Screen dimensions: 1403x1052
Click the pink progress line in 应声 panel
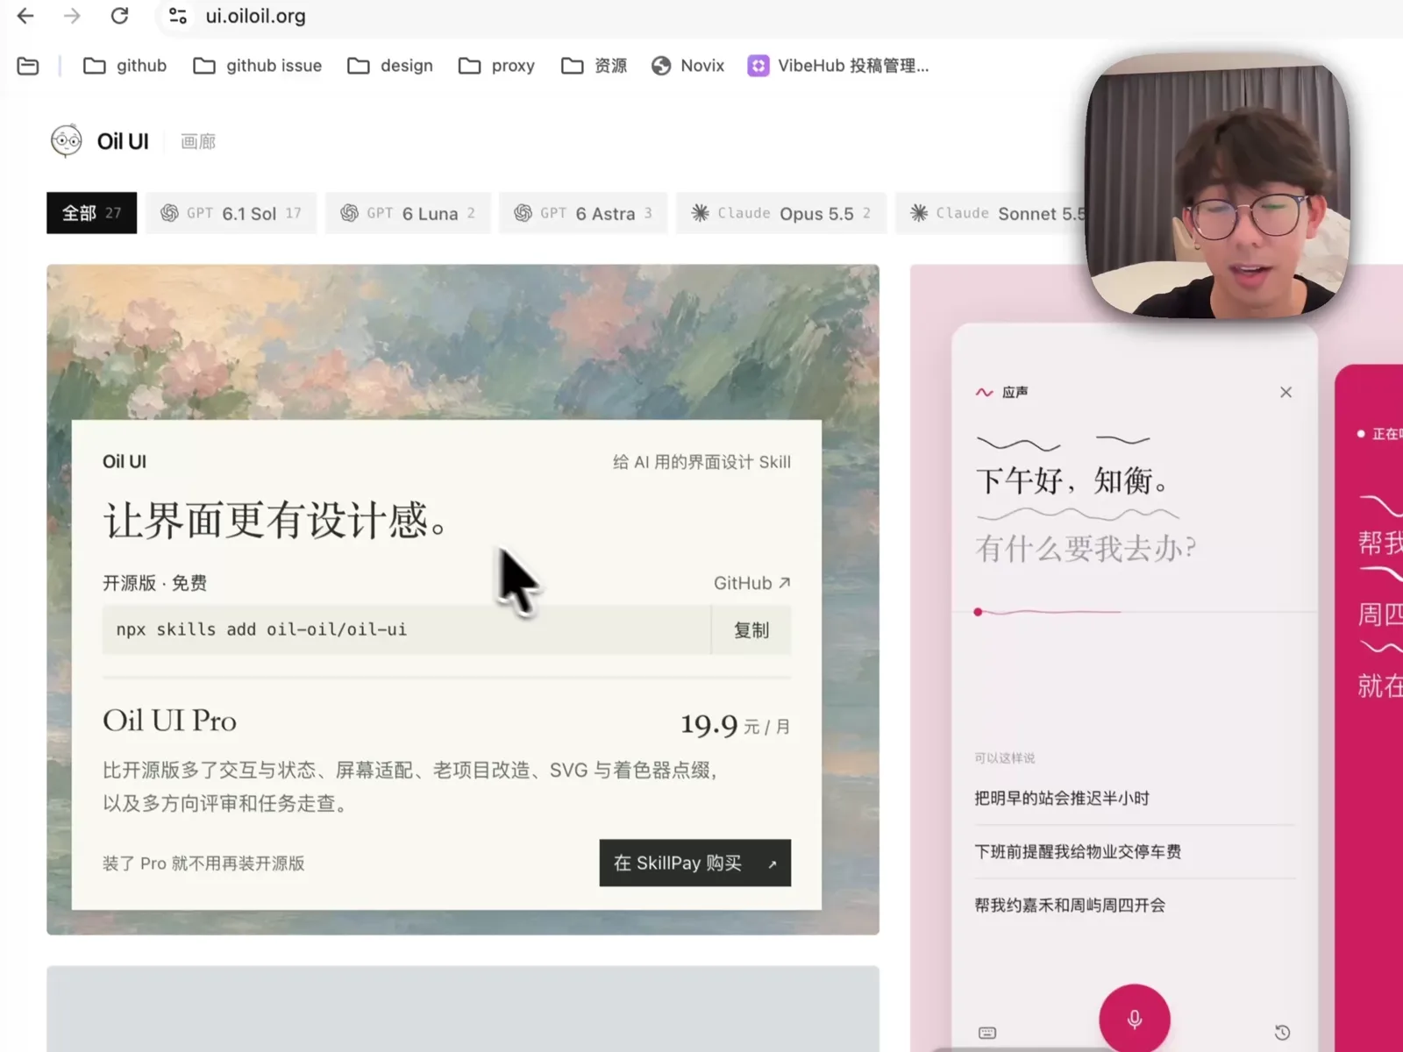(1048, 612)
